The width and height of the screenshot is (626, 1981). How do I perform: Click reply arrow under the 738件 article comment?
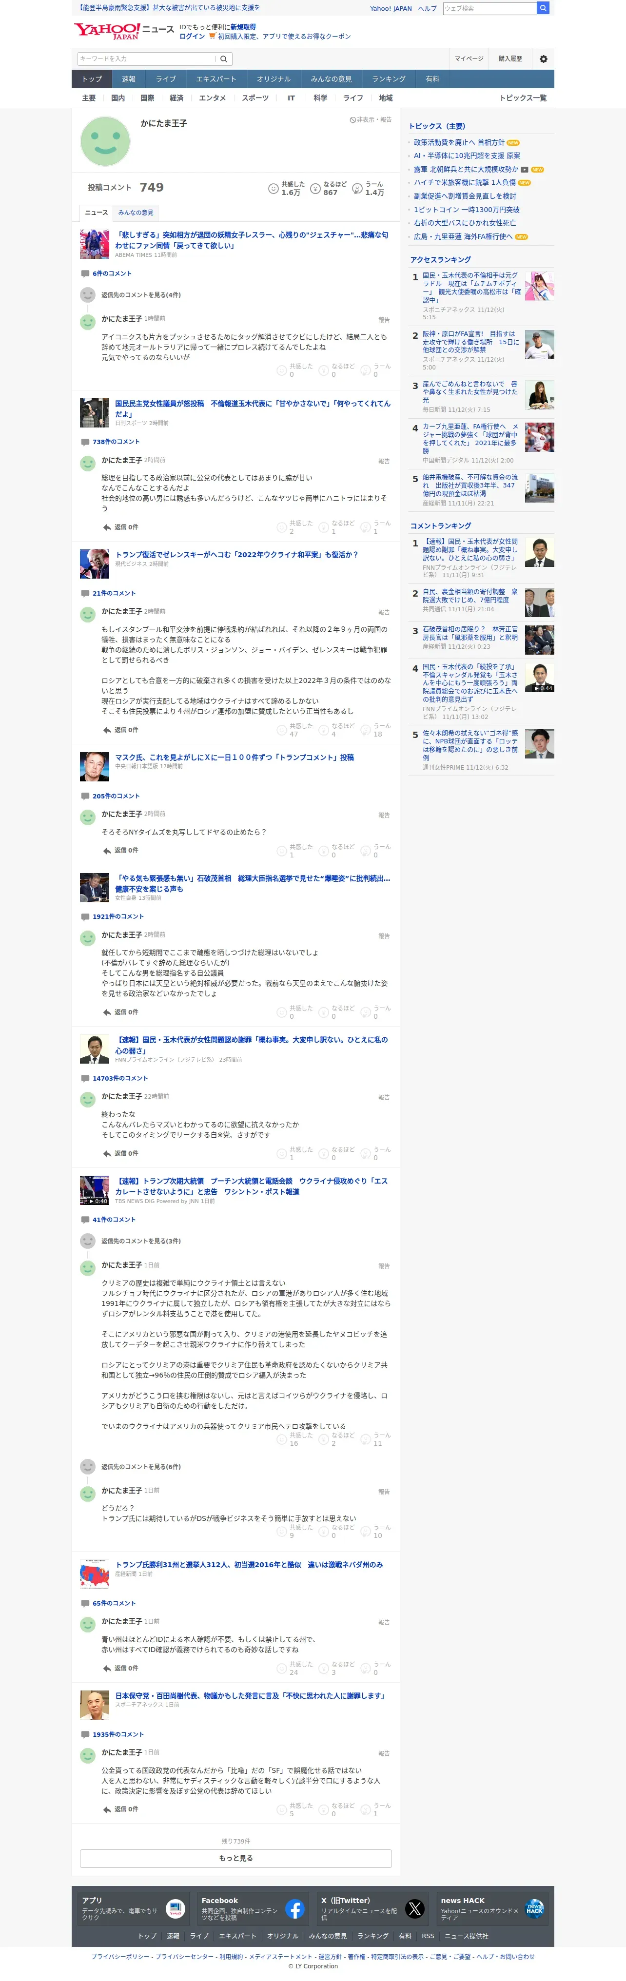107,527
